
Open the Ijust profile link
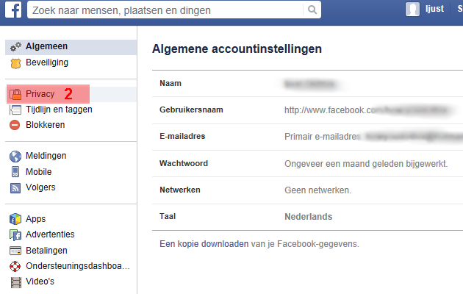pos(434,9)
